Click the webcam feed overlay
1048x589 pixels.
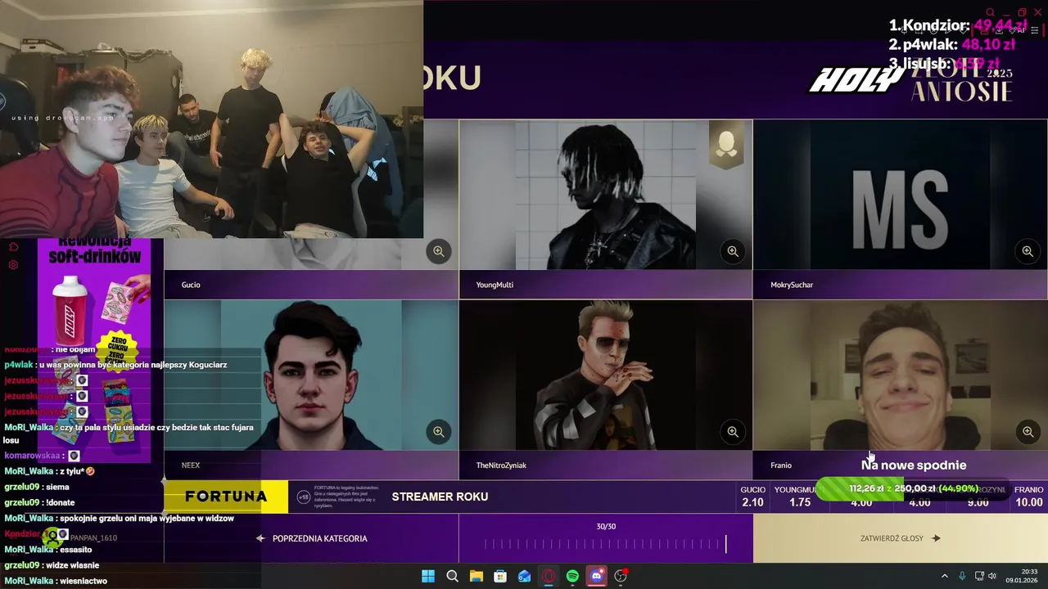211,119
